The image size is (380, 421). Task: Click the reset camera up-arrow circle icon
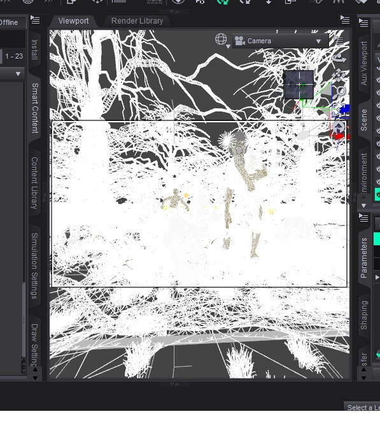(x=338, y=127)
